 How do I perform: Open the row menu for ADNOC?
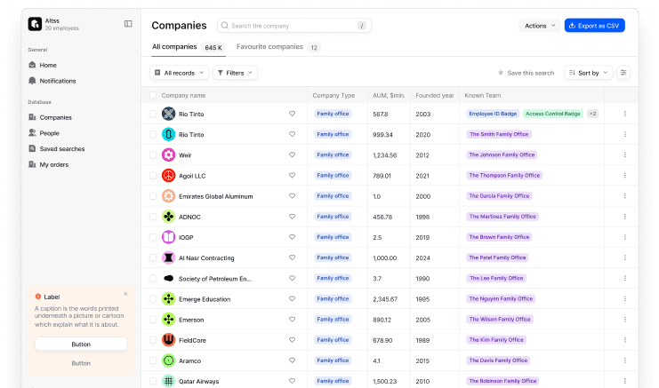pos(625,217)
